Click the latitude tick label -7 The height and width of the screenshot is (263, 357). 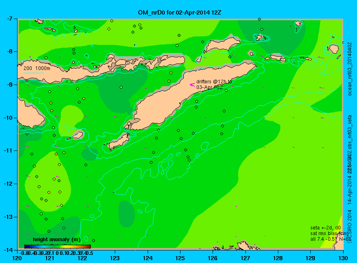pyautogui.click(x=11, y=19)
